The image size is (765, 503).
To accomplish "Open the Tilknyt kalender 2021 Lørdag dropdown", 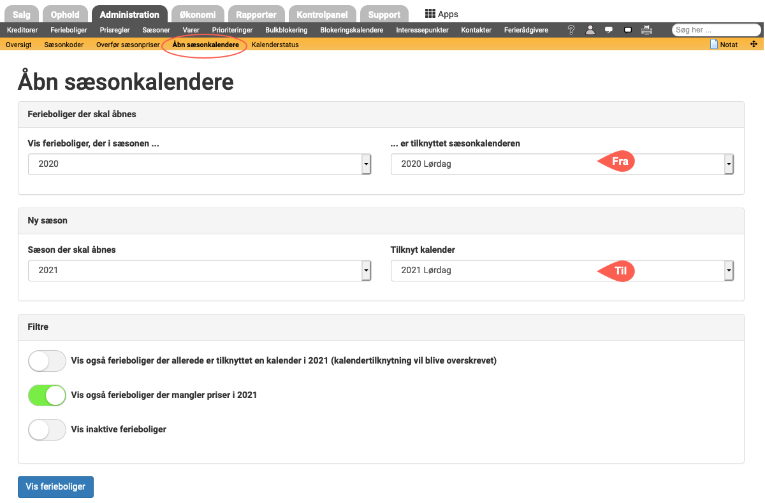I will click(x=562, y=270).
